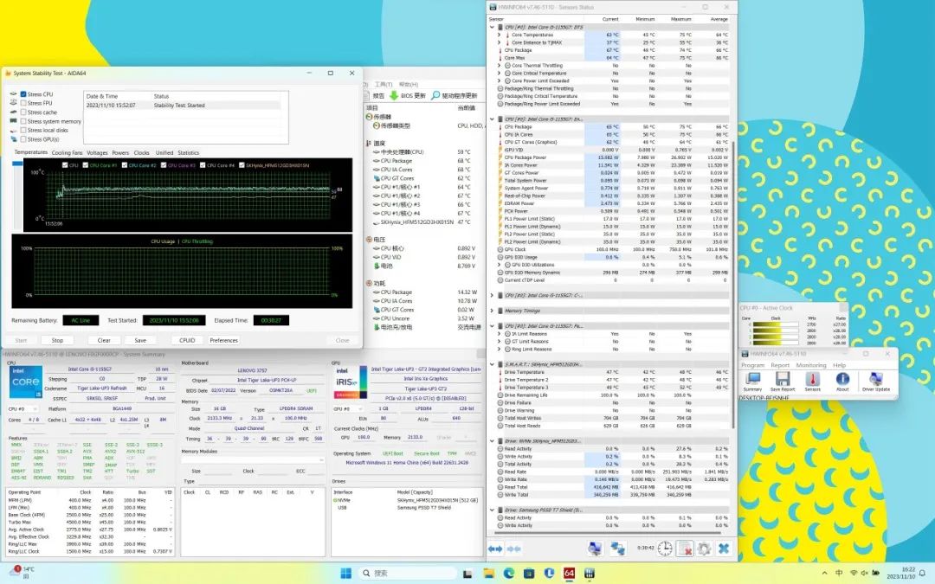This screenshot has width=935, height=584.
Task: Collapse the S.M.A.R.T. SKHynix sensor group
Action: tap(493, 364)
